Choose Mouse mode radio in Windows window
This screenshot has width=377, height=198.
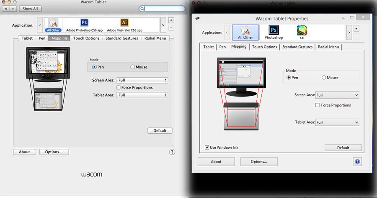(324, 78)
